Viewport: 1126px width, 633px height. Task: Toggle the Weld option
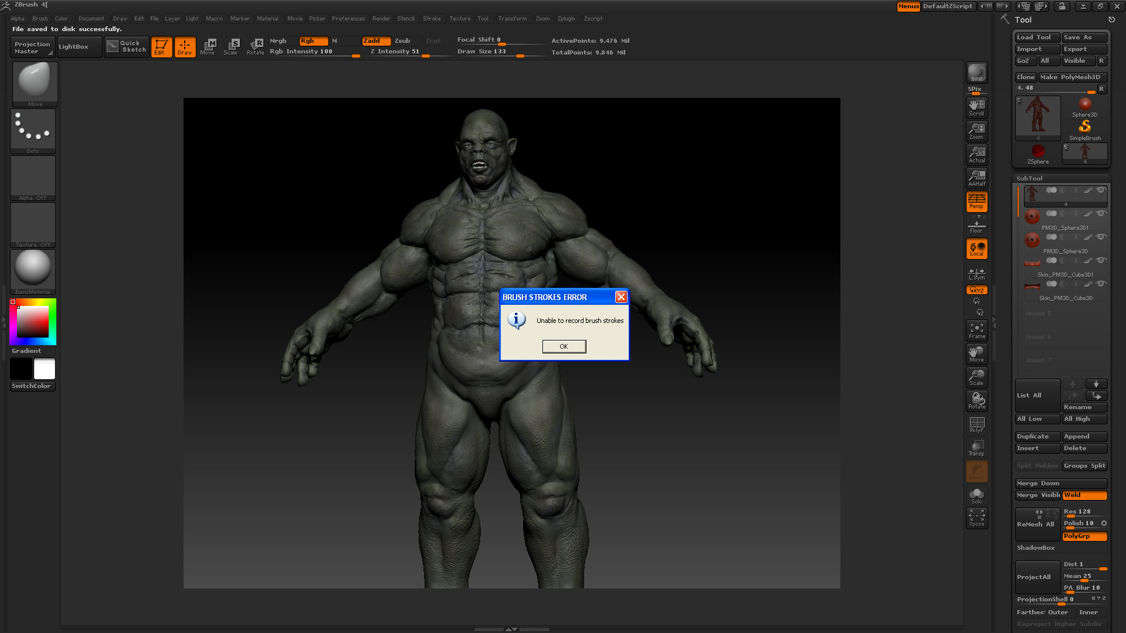(x=1084, y=495)
